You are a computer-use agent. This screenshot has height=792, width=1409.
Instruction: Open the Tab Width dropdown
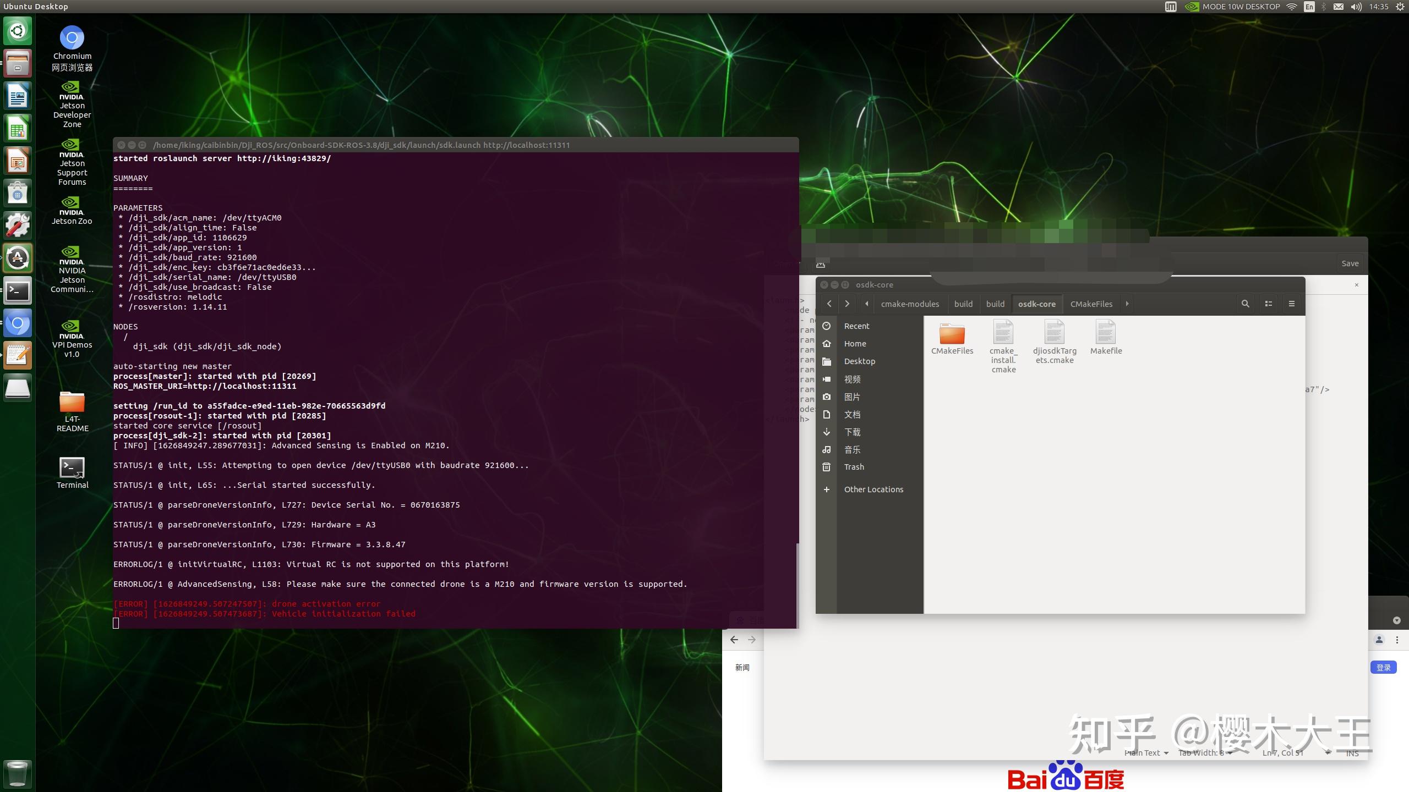(1204, 753)
